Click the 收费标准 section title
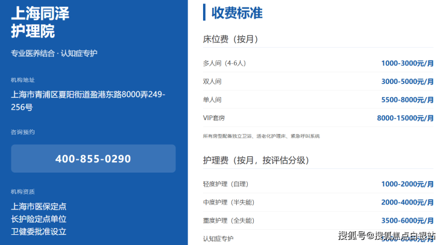 237,13
